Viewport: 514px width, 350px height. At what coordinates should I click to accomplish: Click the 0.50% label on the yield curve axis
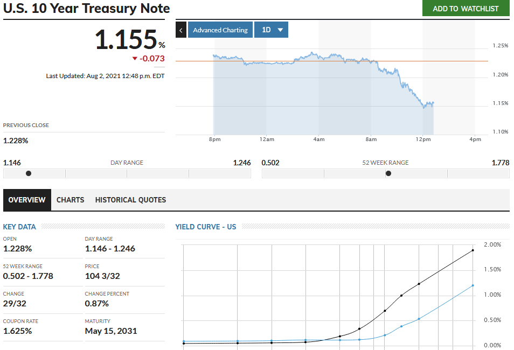(x=492, y=320)
